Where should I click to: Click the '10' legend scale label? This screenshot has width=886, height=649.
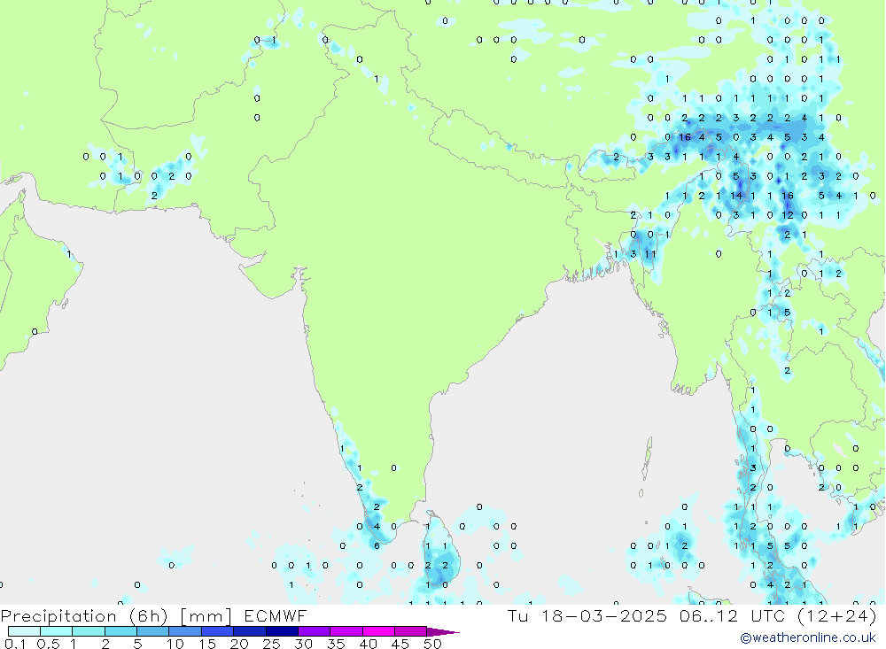point(175,644)
